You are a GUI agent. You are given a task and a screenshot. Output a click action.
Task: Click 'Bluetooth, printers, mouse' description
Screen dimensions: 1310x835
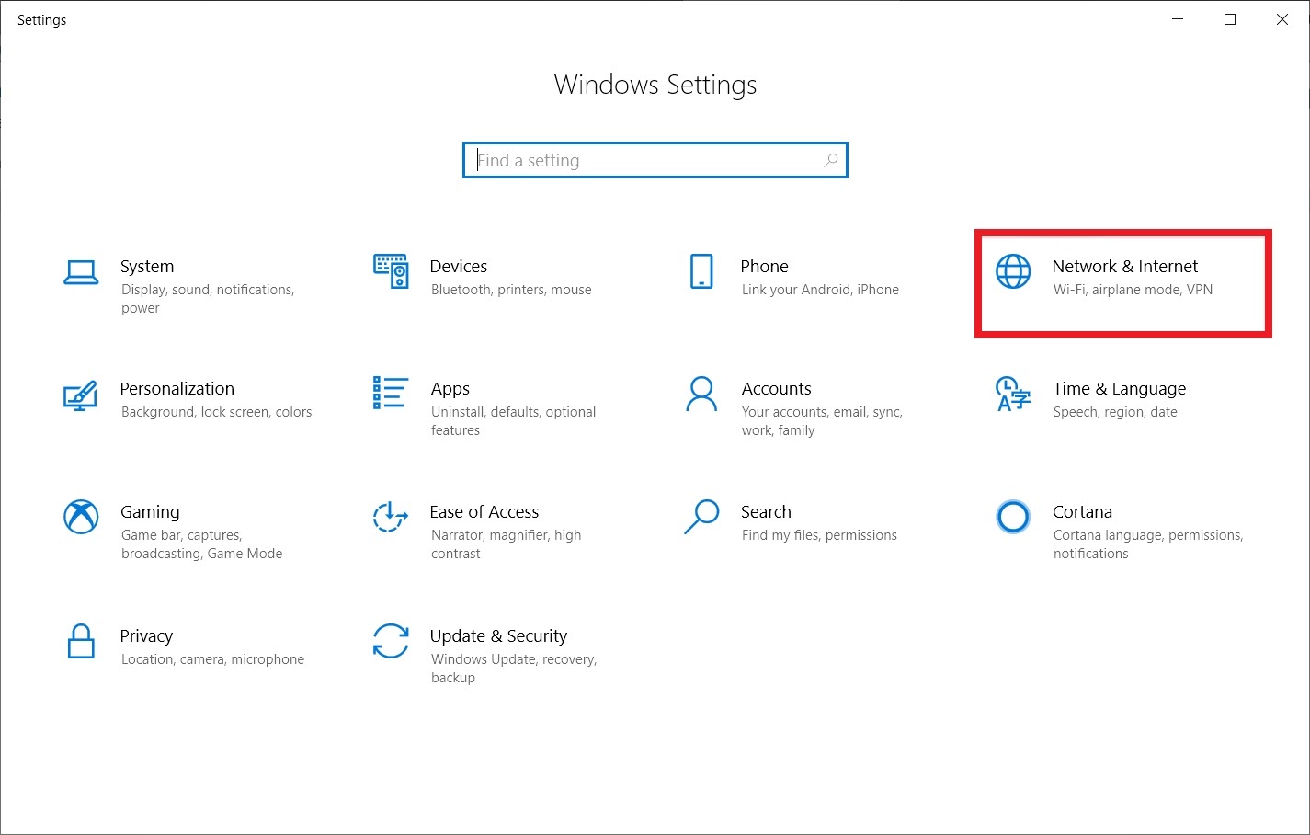[x=511, y=290]
